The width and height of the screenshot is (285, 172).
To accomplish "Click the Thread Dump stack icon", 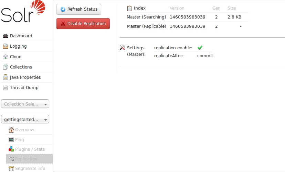I will 6,88.
